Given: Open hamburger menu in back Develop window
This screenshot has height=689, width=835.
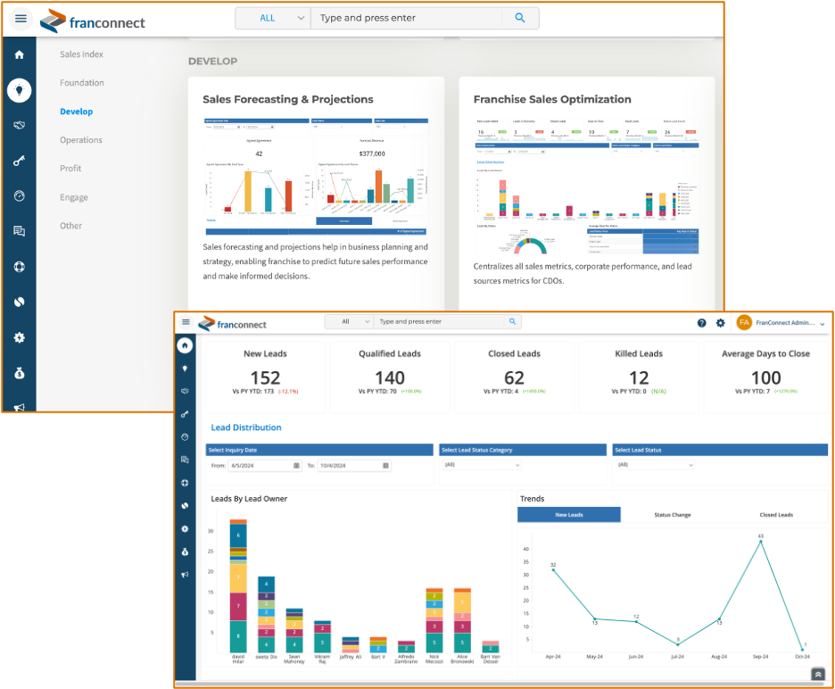Looking at the screenshot, I should 21,19.
